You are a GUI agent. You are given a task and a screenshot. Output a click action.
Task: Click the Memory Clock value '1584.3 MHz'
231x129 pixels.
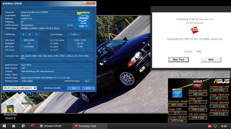pos(27,81)
